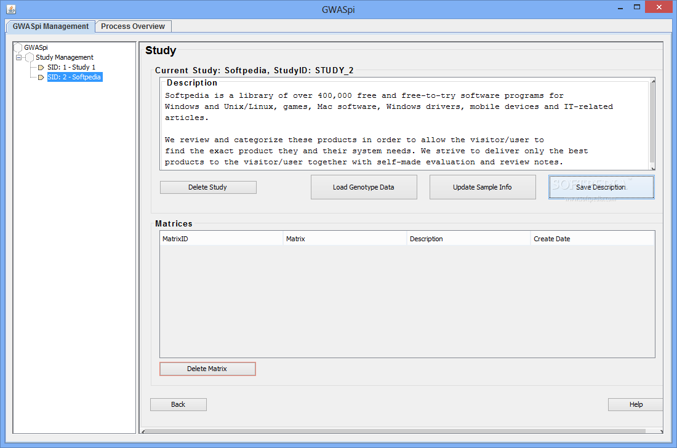
Task: Click the Delete Matrix button
Action: 207,369
